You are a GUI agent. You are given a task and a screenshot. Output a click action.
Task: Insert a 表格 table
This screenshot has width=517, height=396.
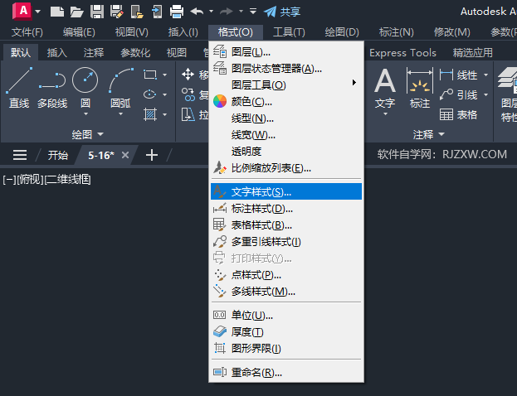[459, 114]
